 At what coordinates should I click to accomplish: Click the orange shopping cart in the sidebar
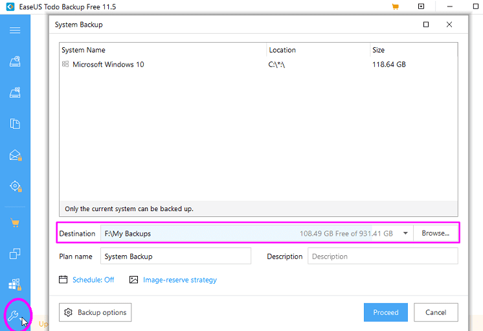tap(15, 223)
